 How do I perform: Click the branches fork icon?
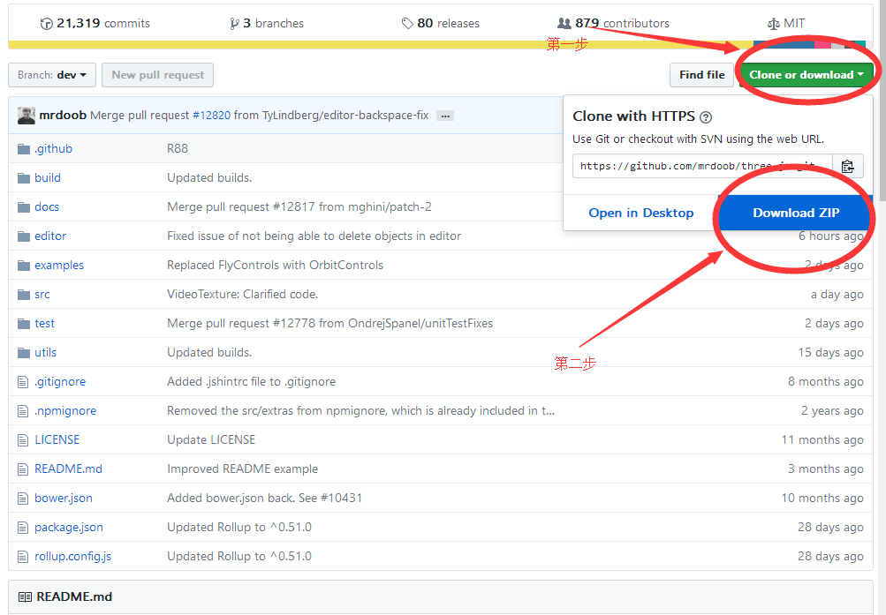[234, 24]
